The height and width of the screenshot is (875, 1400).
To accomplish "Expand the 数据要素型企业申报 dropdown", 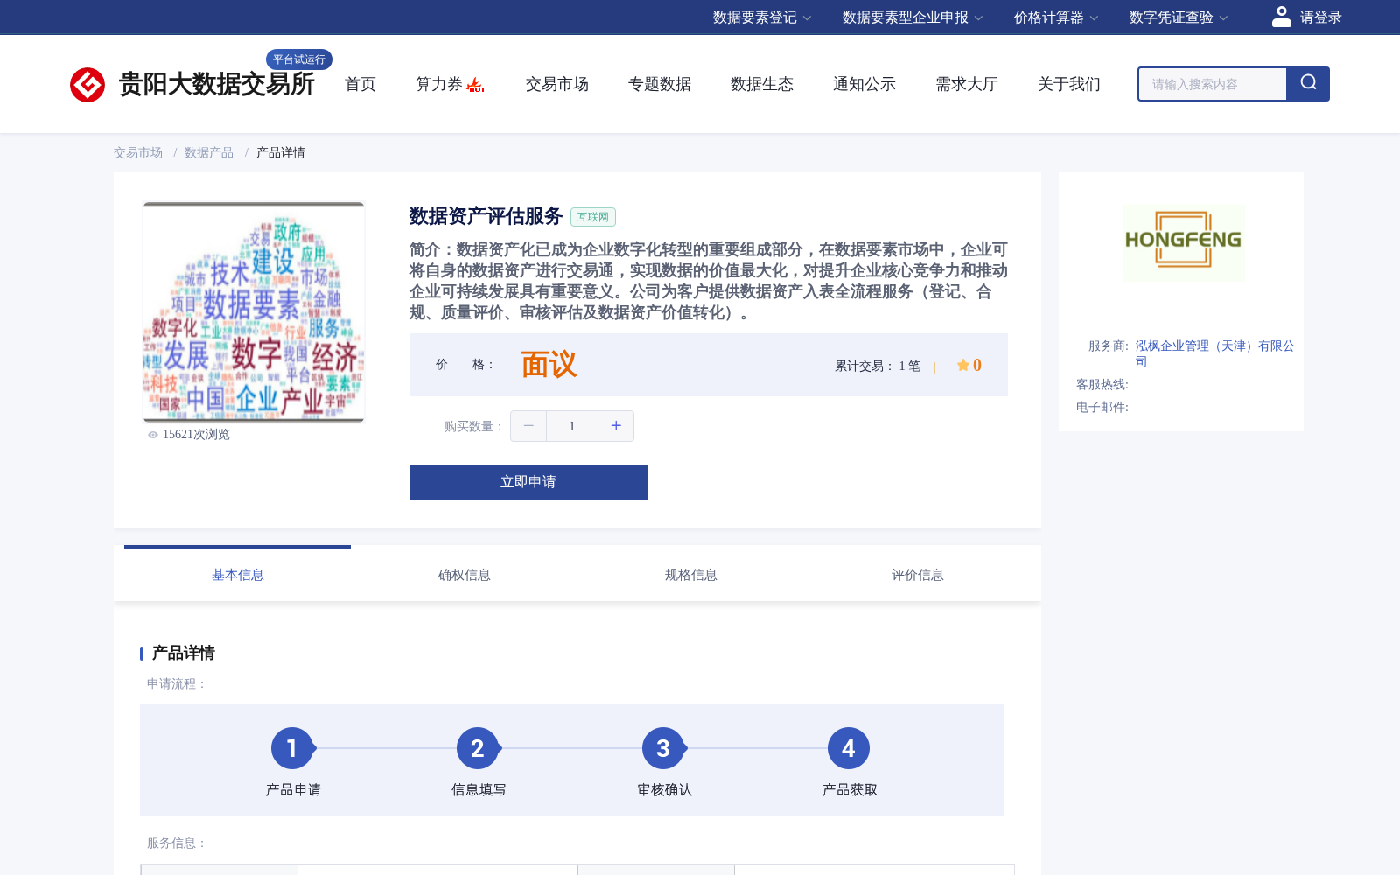I will coord(913,17).
